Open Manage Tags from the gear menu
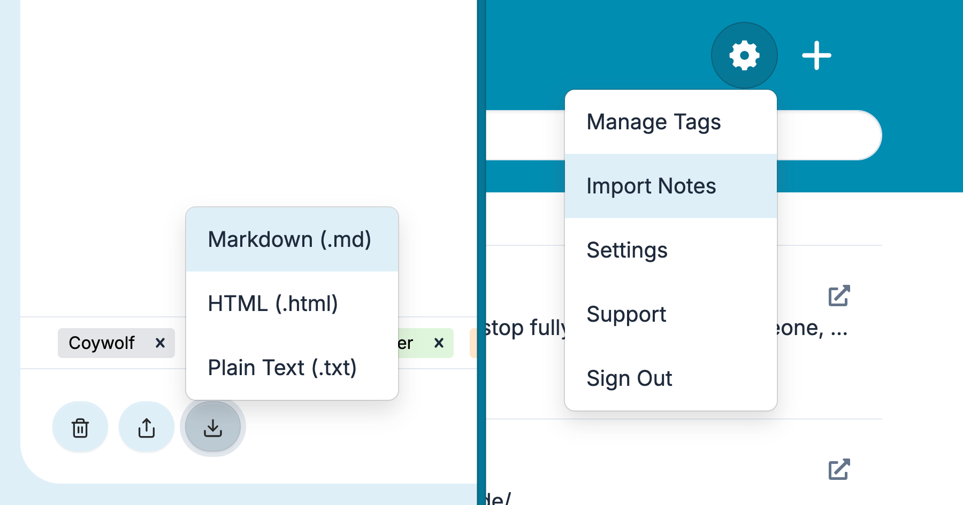963x505 pixels. (653, 122)
